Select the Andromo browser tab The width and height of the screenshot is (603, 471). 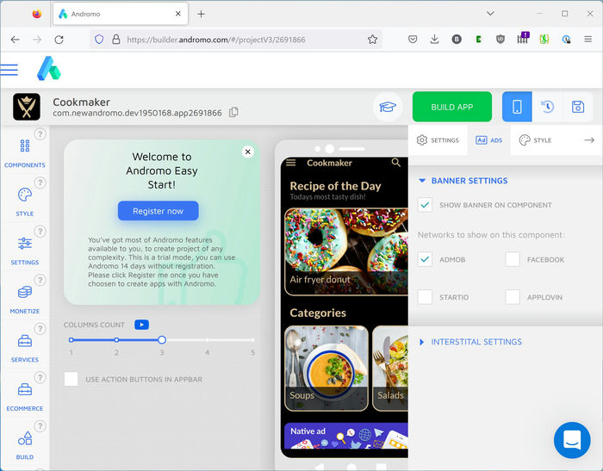tap(121, 14)
